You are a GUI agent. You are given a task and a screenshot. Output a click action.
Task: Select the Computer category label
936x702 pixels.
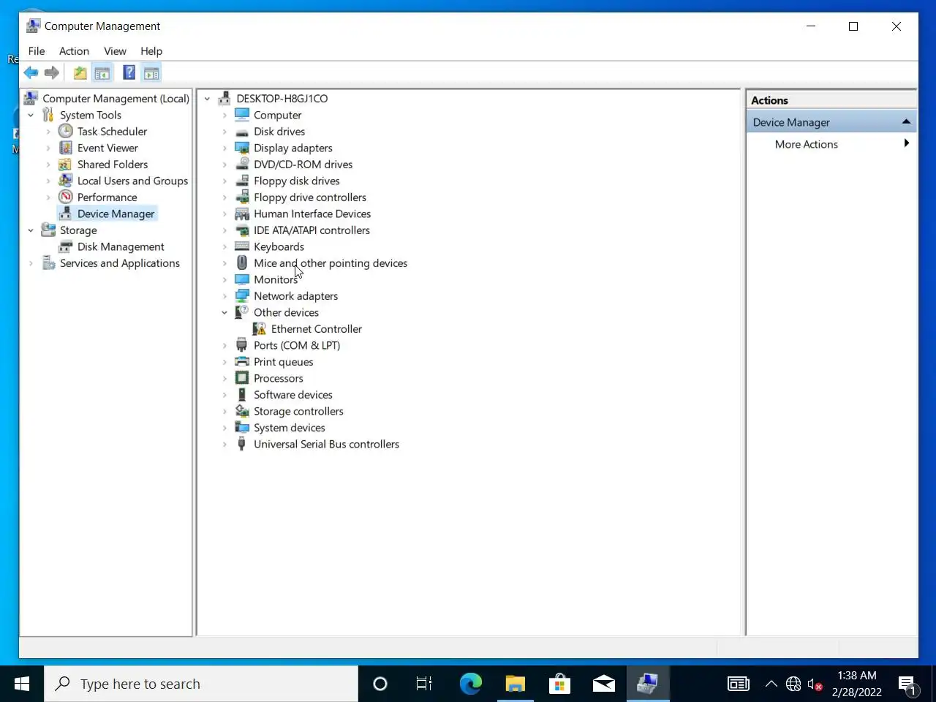pyautogui.click(x=277, y=115)
